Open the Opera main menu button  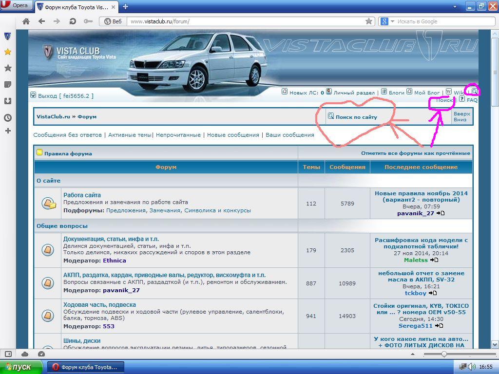[16, 6]
